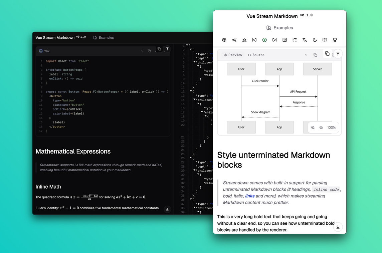The width and height of the screenshot is (382, 253).
Task: Click scroll-to-bottom arrow in light window
Action: (x=338, y=227)
